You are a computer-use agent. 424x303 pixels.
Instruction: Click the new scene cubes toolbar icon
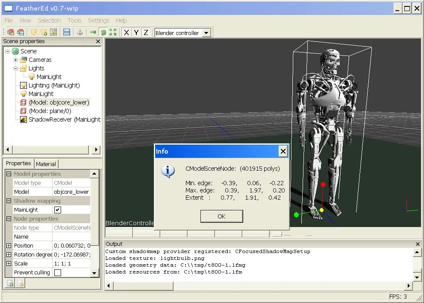pos(11,32)
